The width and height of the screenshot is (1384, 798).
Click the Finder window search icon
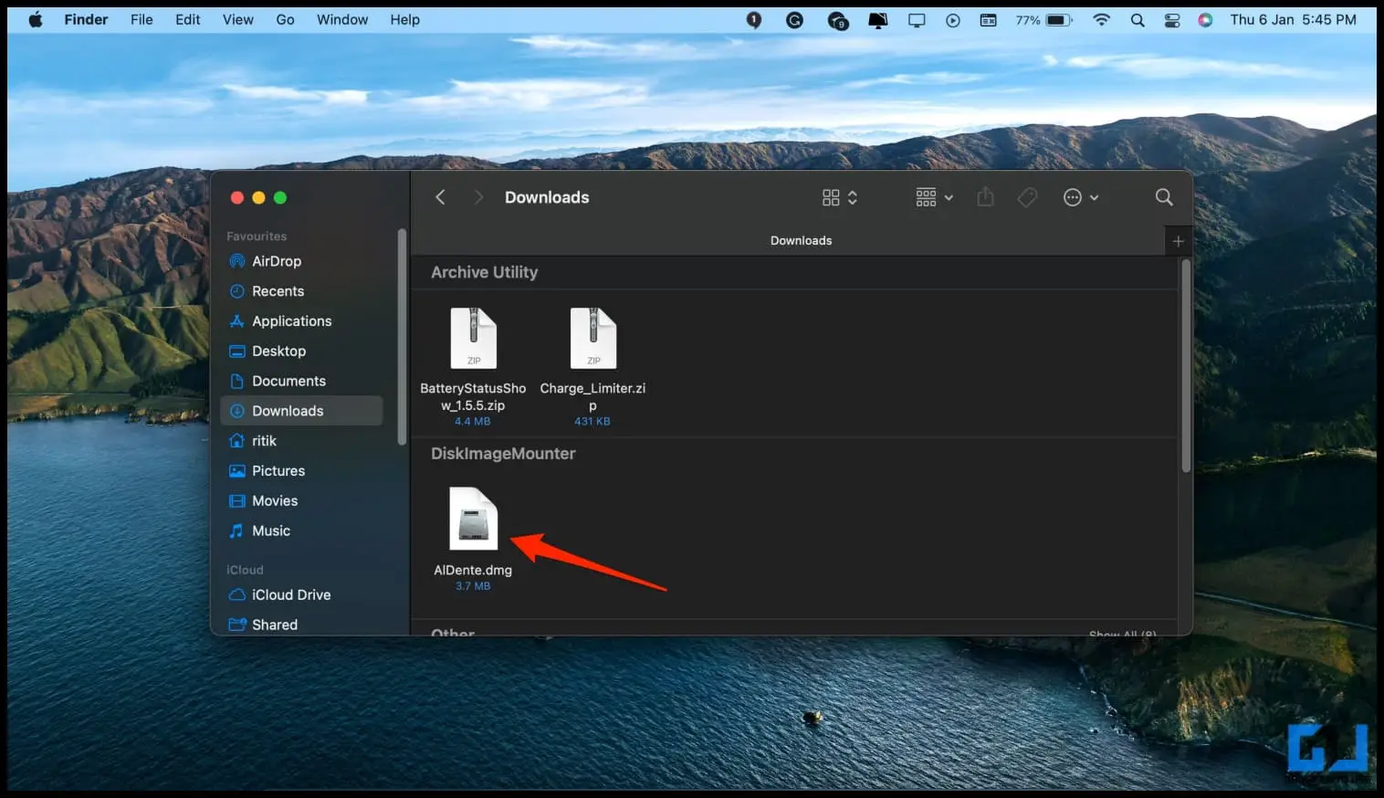point(1164,197)
